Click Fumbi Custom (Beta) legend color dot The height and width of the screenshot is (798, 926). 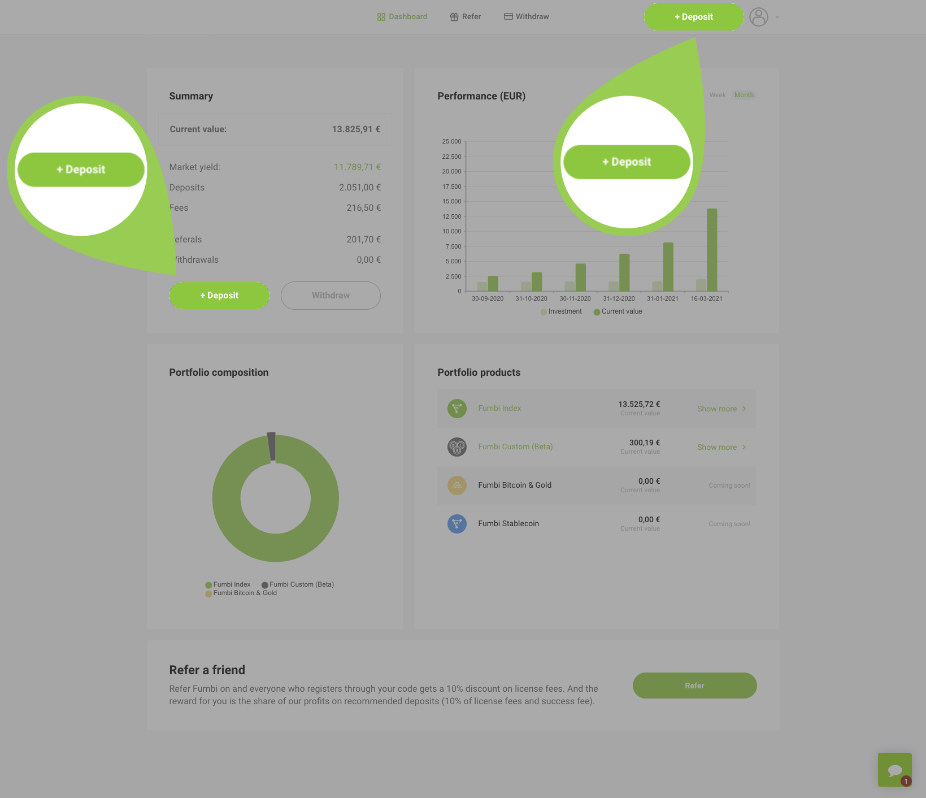264,585
